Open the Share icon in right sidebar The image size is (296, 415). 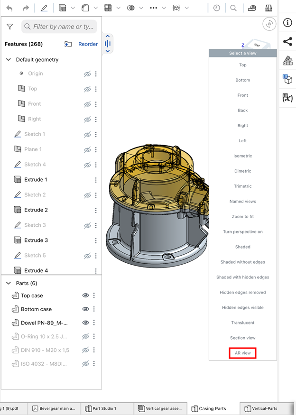(x=287, y=42)
